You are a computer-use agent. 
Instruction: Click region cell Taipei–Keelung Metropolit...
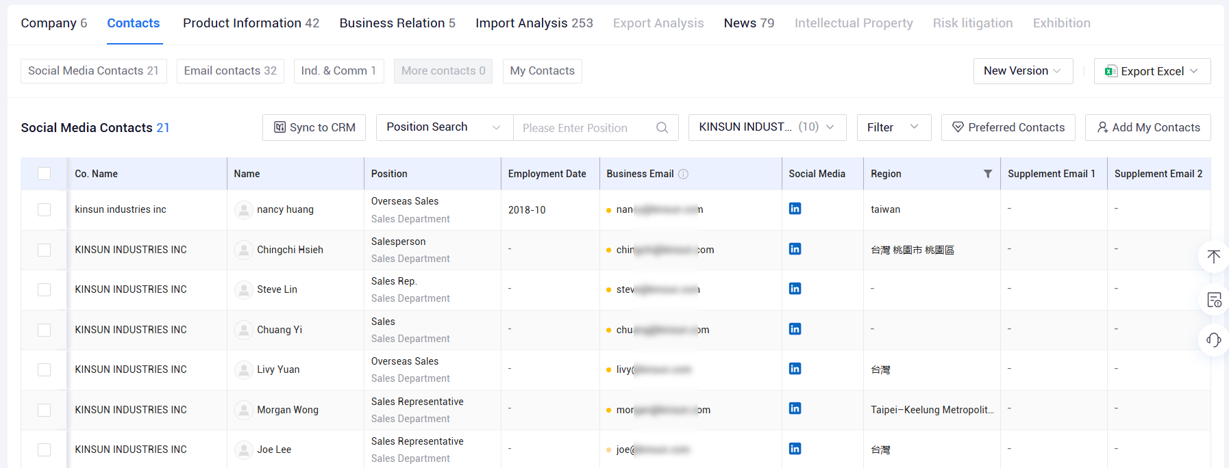pyautogui.click(x=932, y=410)
